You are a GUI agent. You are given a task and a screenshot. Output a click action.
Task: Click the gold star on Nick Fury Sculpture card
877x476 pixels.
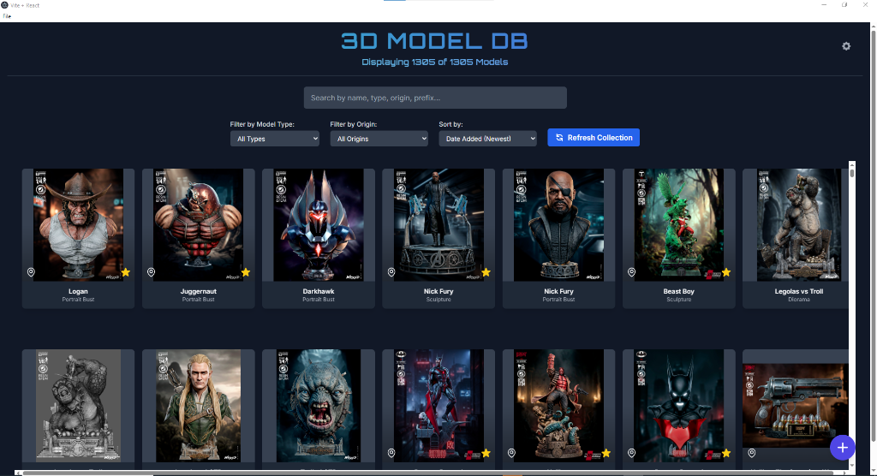click(486, 272)
